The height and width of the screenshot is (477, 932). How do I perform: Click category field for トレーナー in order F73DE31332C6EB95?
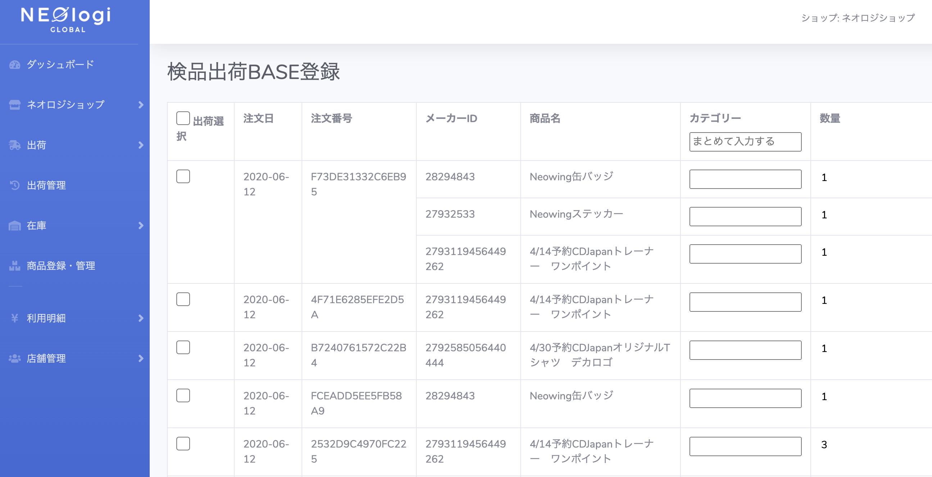[745, 254]
